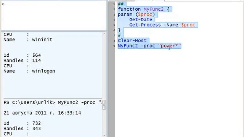Click the 'Name' label next to wininit
The height and width of the screenshot is (137, 244).
(x=9, y=40)
